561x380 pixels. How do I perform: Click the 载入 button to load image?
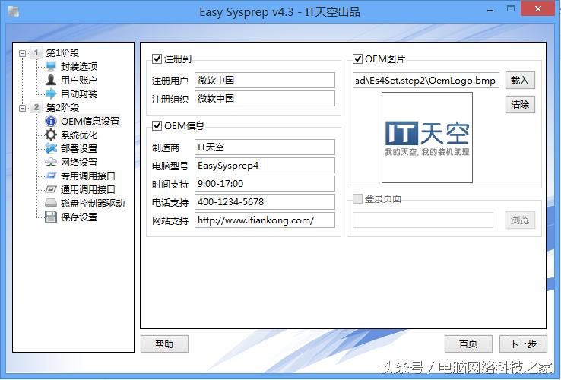click(520, 80)
